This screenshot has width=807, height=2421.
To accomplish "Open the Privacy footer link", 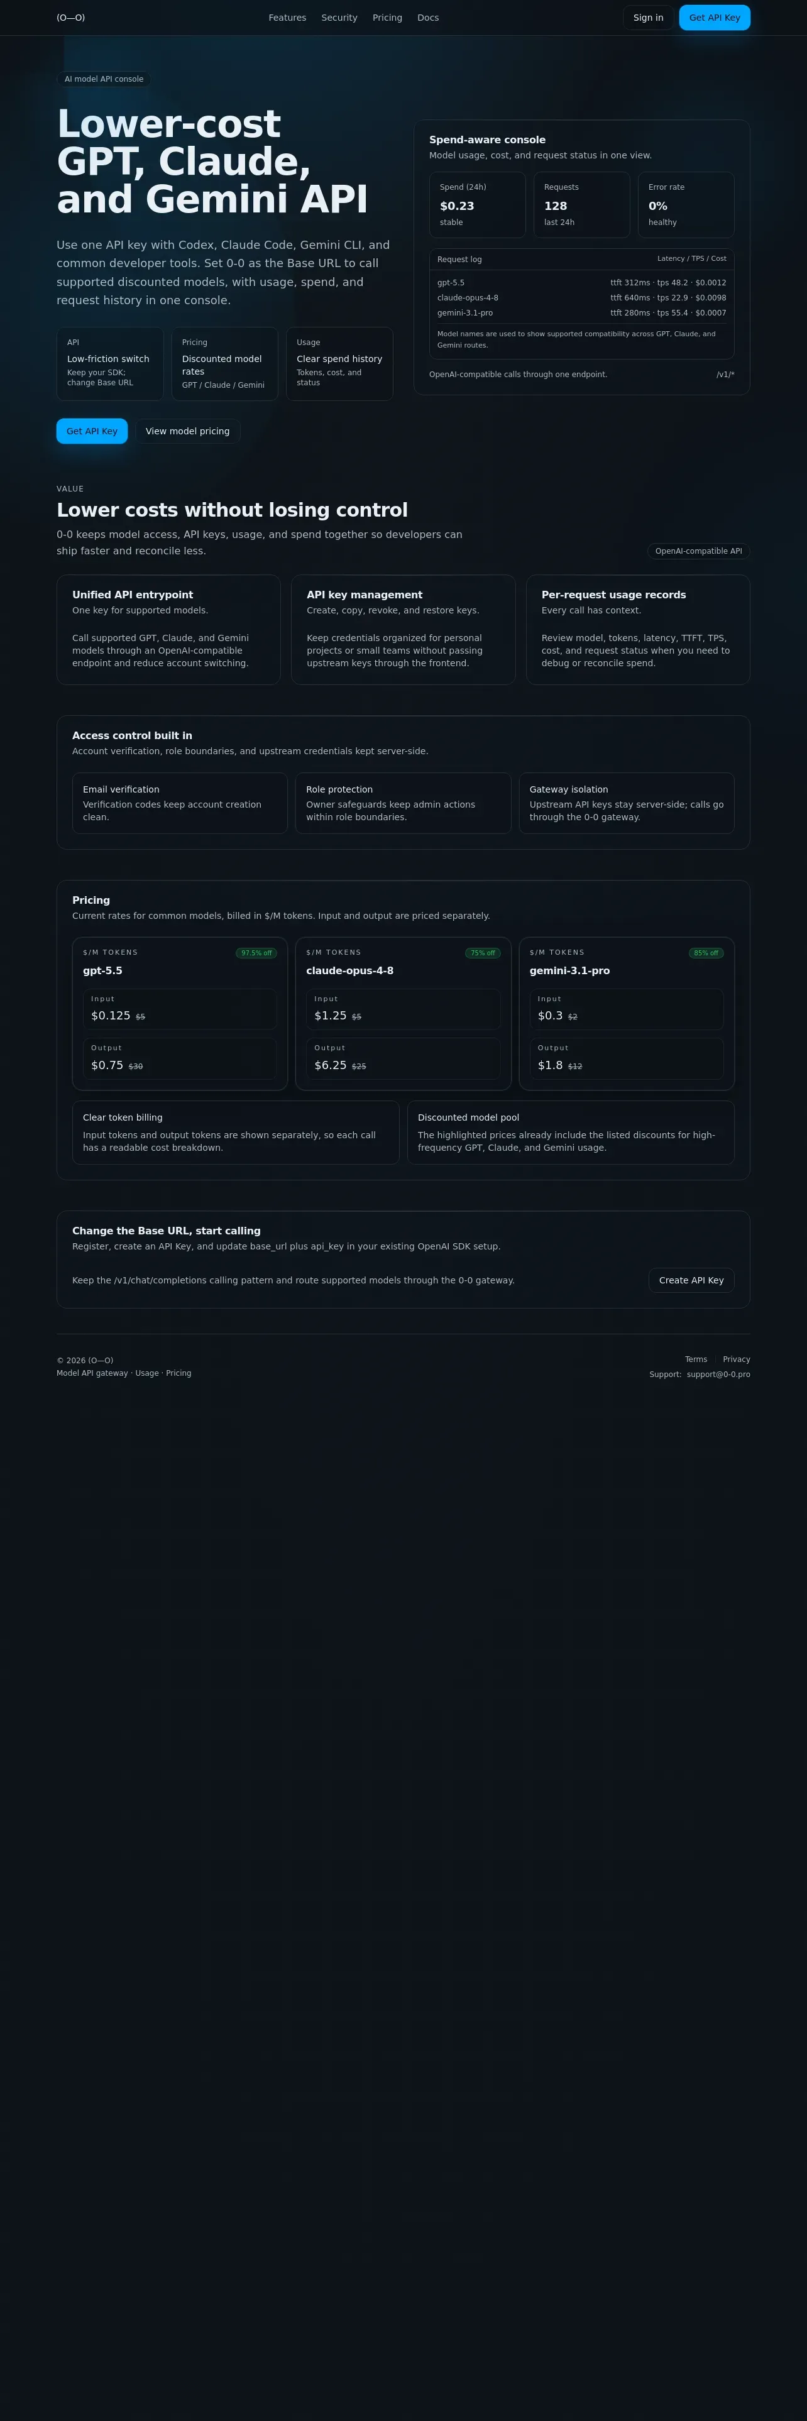I will pos(737,1359).
